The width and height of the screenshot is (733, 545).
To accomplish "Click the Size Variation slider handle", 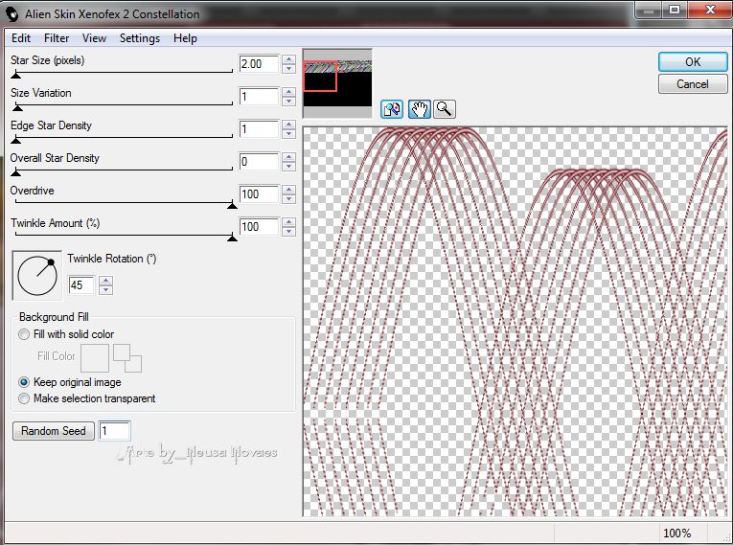I will tap(17, 107).
